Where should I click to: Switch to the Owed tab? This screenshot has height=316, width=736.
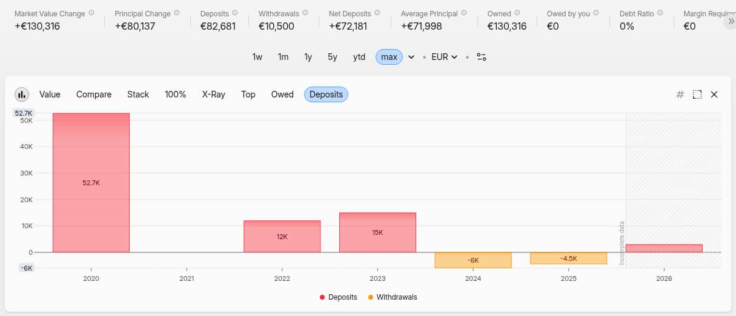[282, 94]
